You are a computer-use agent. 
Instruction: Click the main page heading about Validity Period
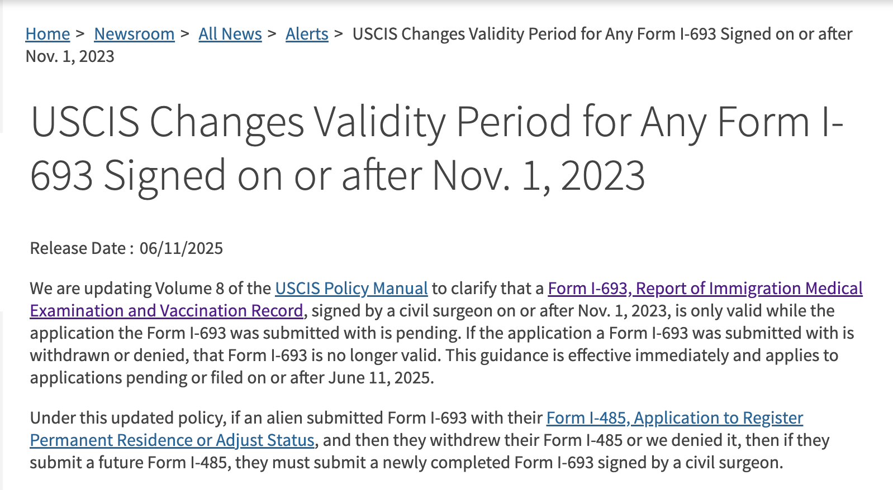pos(437,148)
